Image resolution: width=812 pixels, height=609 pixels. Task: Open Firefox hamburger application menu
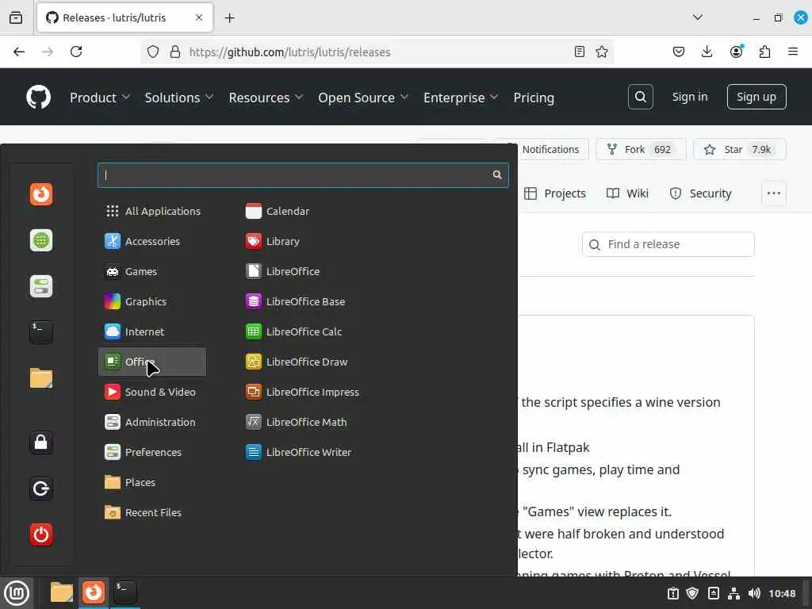pyautogui.click(x=793, y=52)
